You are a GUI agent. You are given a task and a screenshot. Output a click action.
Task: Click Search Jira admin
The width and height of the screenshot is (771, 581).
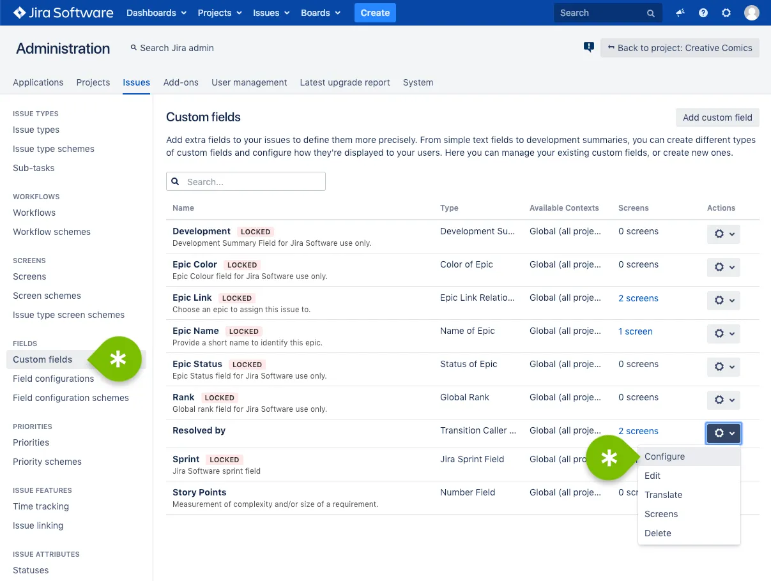click(x=172, y=48)
